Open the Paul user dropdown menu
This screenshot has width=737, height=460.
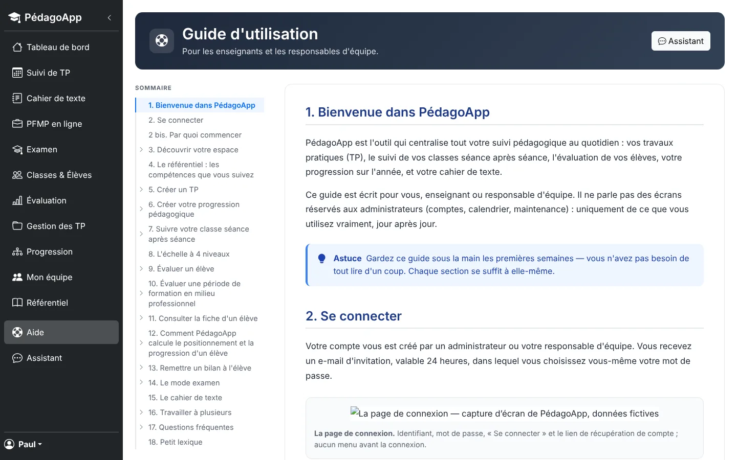[23, 444]
